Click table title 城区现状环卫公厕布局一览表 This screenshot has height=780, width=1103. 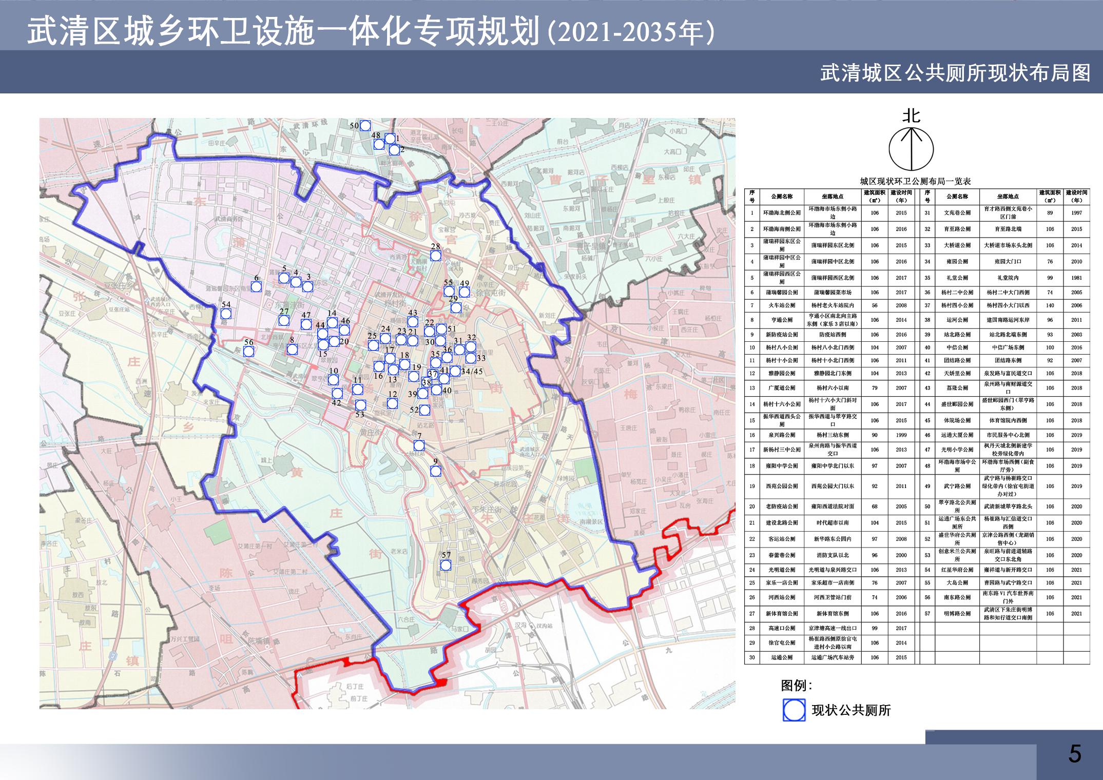point(915,182)
